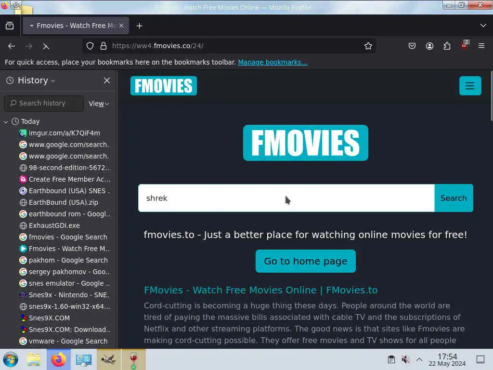Open Snes9x - Nintendo history entry
This screenshot has width=493, height=370.
click(64, 295)
